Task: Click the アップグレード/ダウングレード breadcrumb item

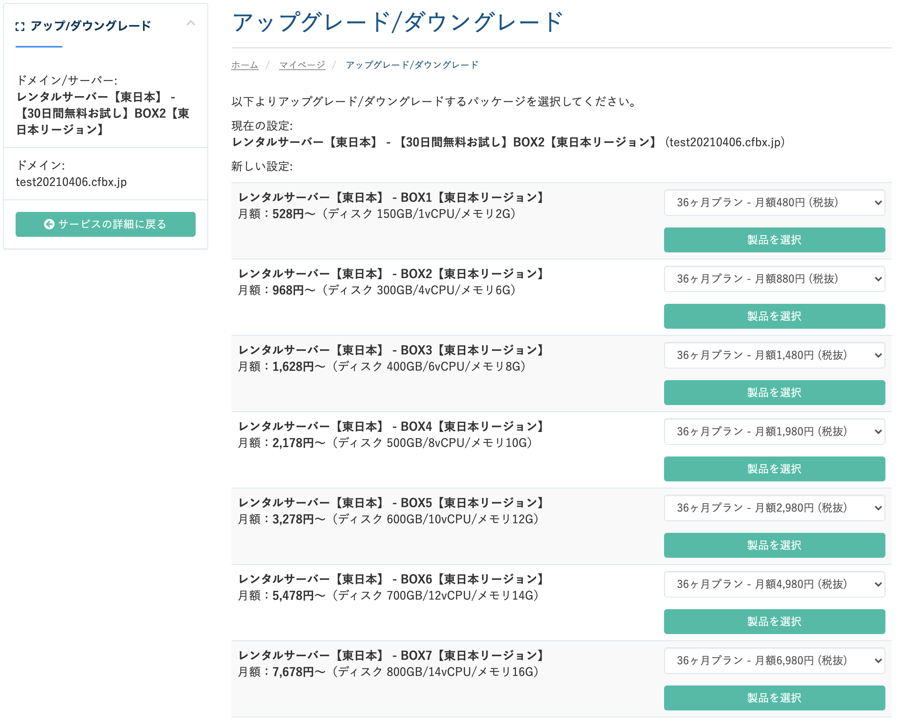Action: tap(412, 65)
